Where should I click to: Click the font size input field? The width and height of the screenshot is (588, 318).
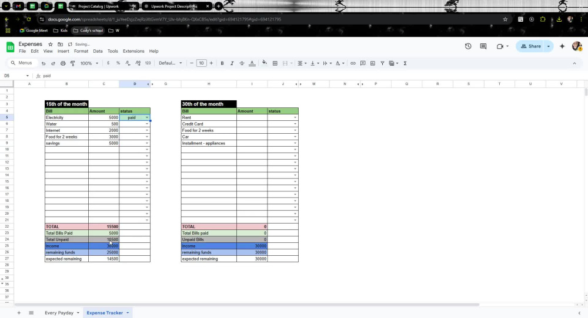(201, 63)
